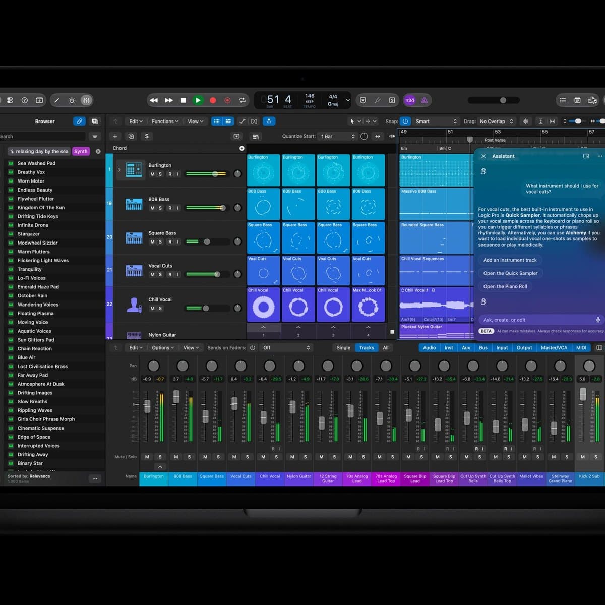Open the Note Pad button
This screenshot has width=605, height=605.
577,100
